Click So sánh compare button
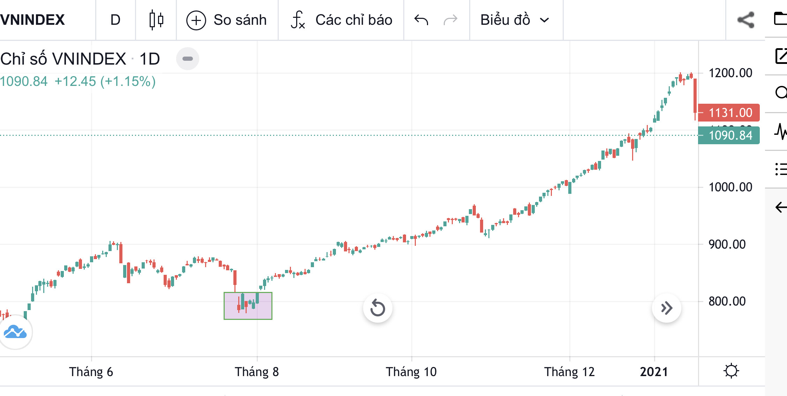 coord(227,20)
